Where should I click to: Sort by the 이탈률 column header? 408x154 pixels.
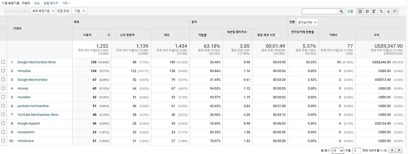click(203, 35)
